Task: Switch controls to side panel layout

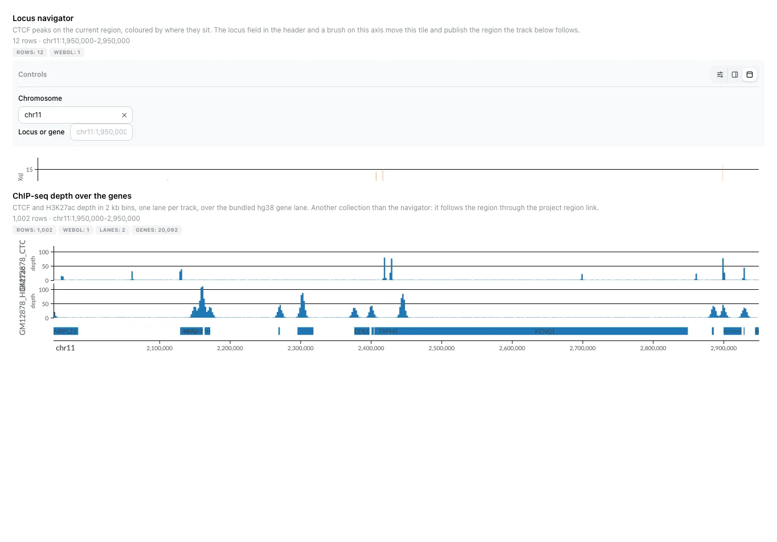Action: point(735,75)
